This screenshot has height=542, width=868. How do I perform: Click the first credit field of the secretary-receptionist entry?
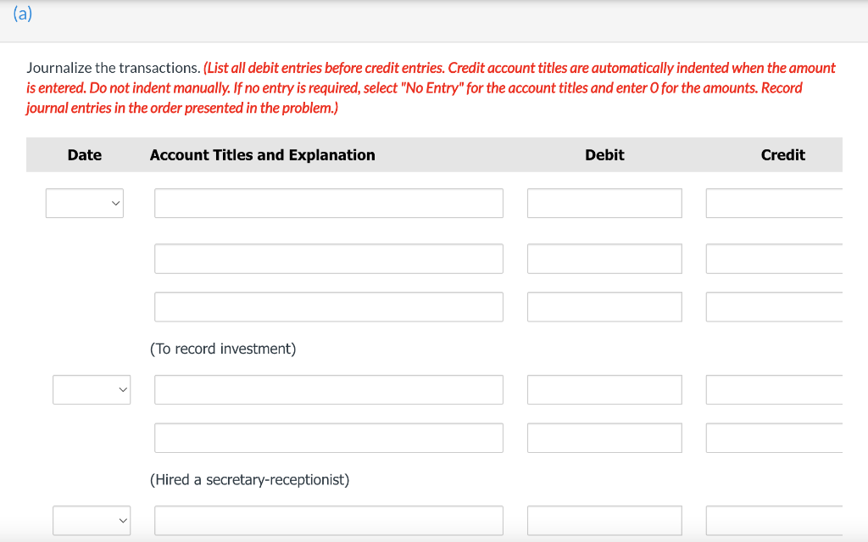coord(775,389)
